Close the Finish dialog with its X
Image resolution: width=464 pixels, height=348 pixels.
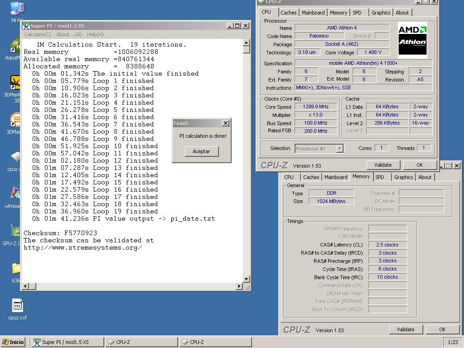click(226, 123)
